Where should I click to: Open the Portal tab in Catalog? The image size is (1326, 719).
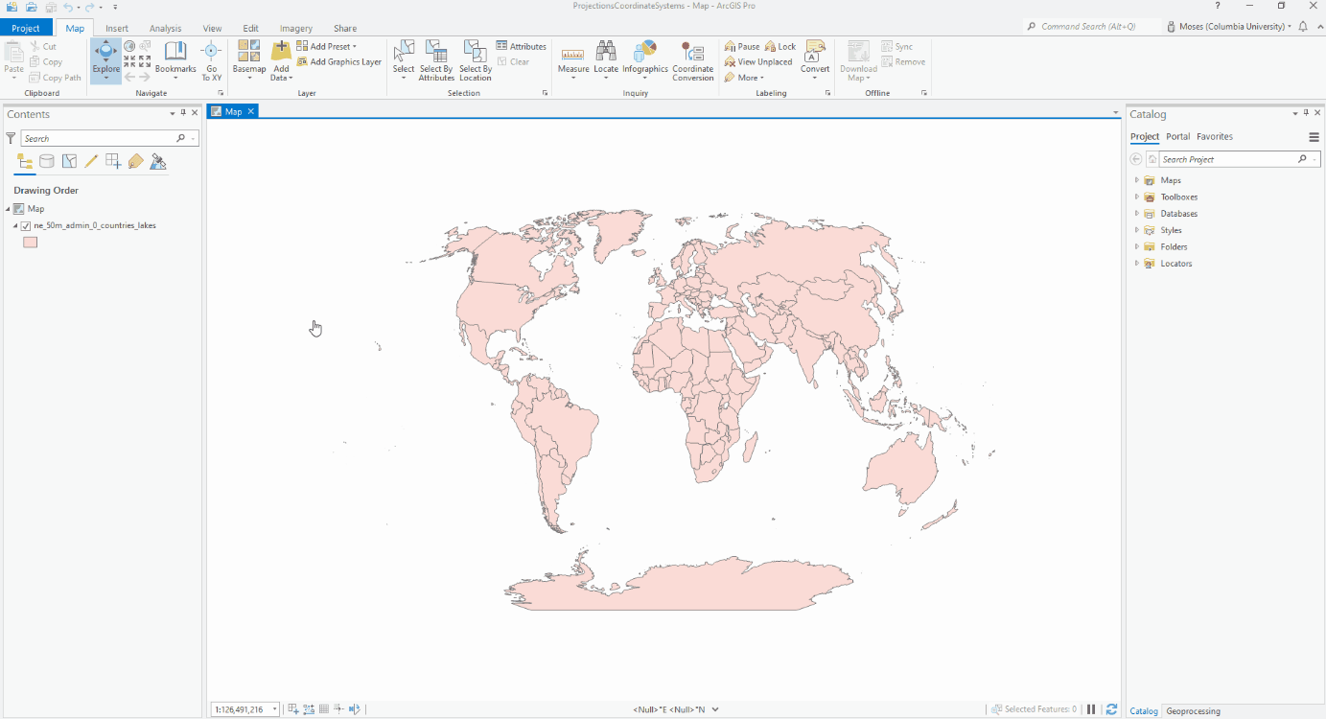[x=1177, y=136]
